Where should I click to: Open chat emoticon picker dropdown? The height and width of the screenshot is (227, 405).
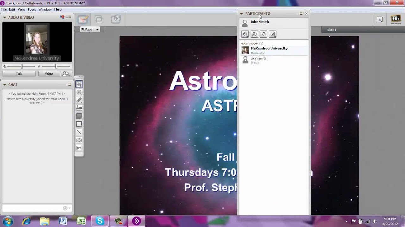pos(67,208)
